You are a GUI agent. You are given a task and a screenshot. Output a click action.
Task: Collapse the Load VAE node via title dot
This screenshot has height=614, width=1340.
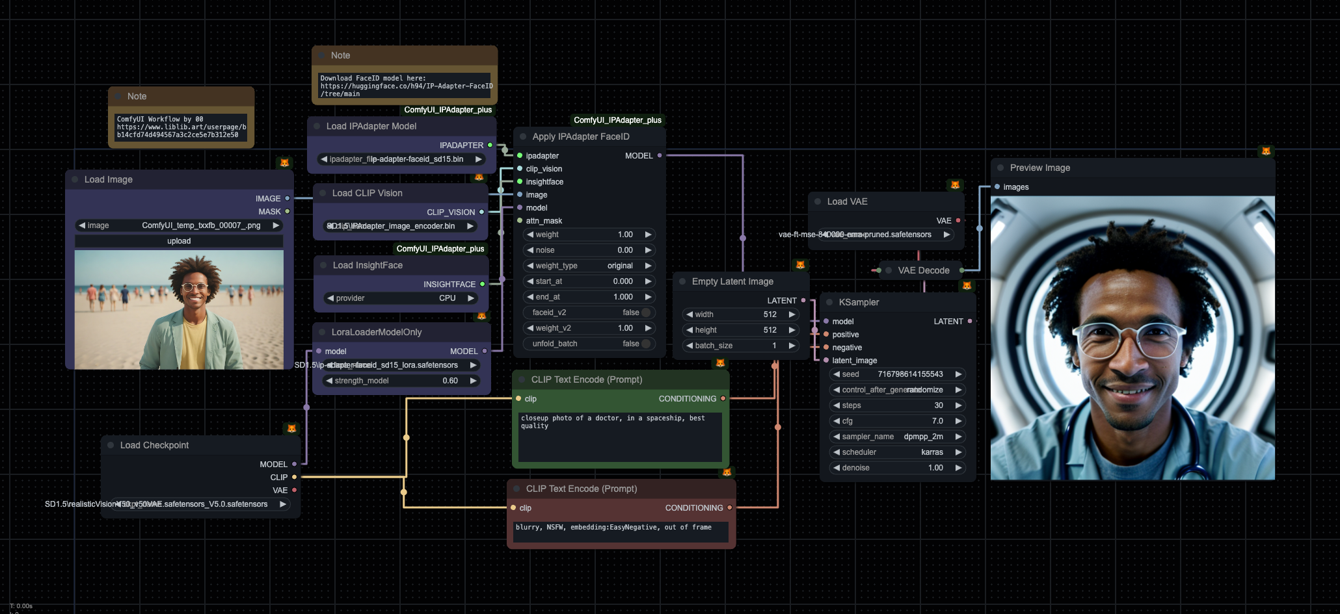coord(818,201)
